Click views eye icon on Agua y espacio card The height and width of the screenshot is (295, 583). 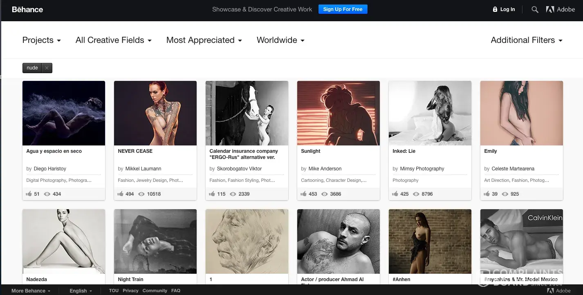pyautogui.click(x=47, y=194)
